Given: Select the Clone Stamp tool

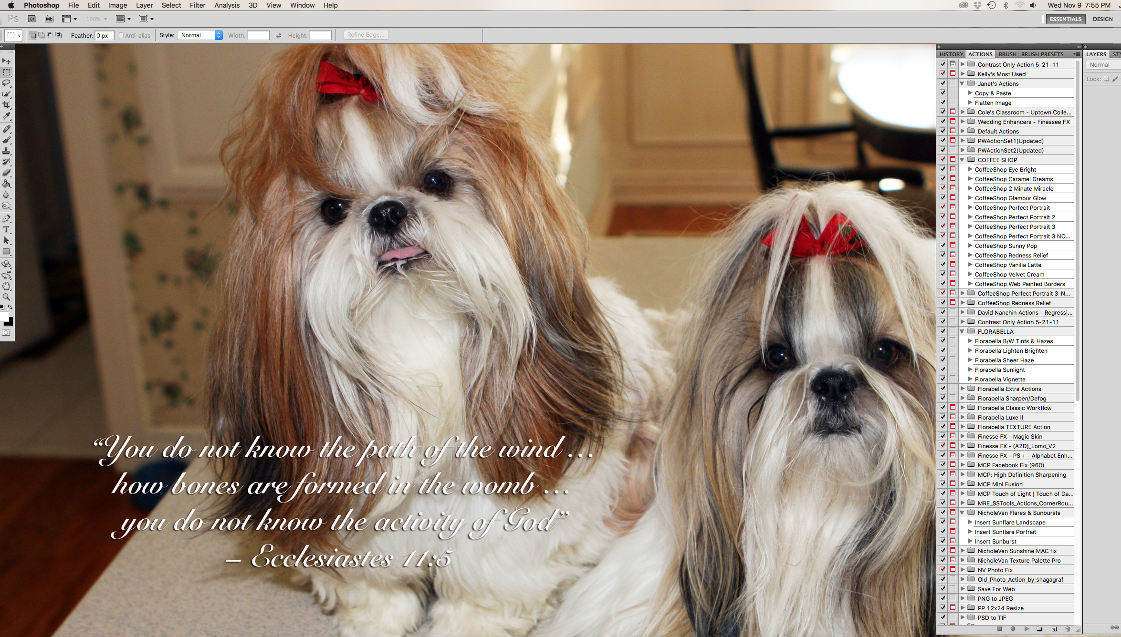Looking at the screenshot, I should [x=6, y=151].
